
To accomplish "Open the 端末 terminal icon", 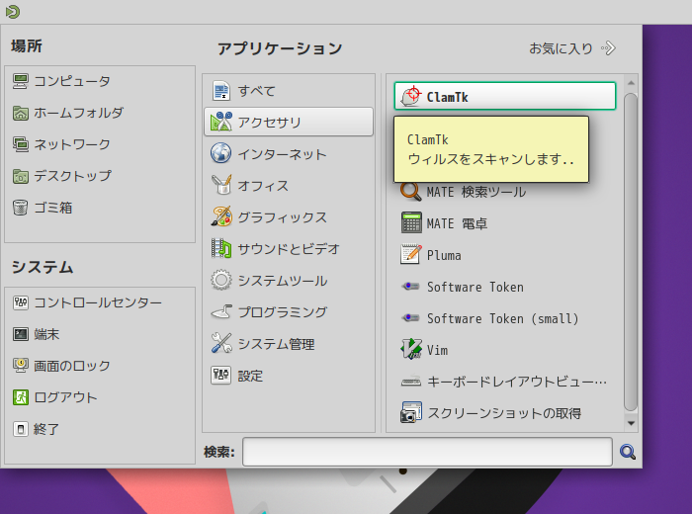I will (21, 334).
